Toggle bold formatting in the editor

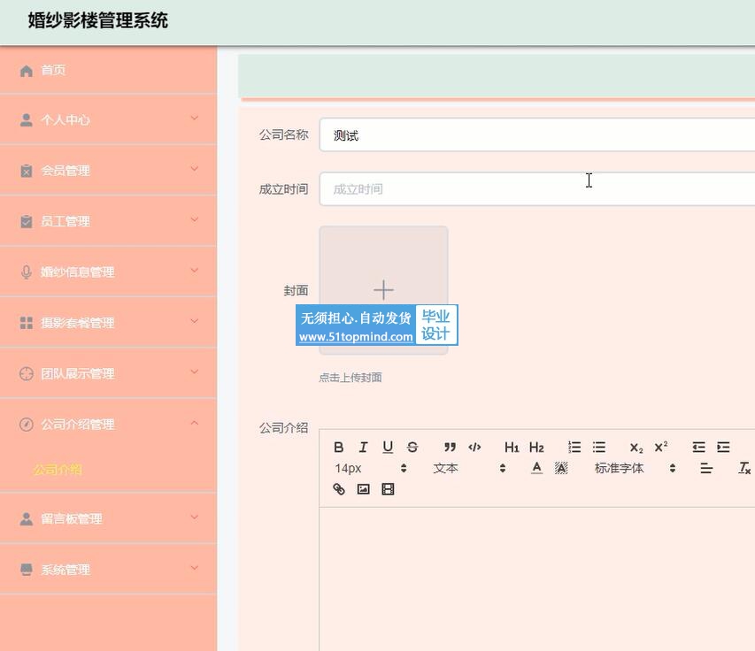[339, 448]
